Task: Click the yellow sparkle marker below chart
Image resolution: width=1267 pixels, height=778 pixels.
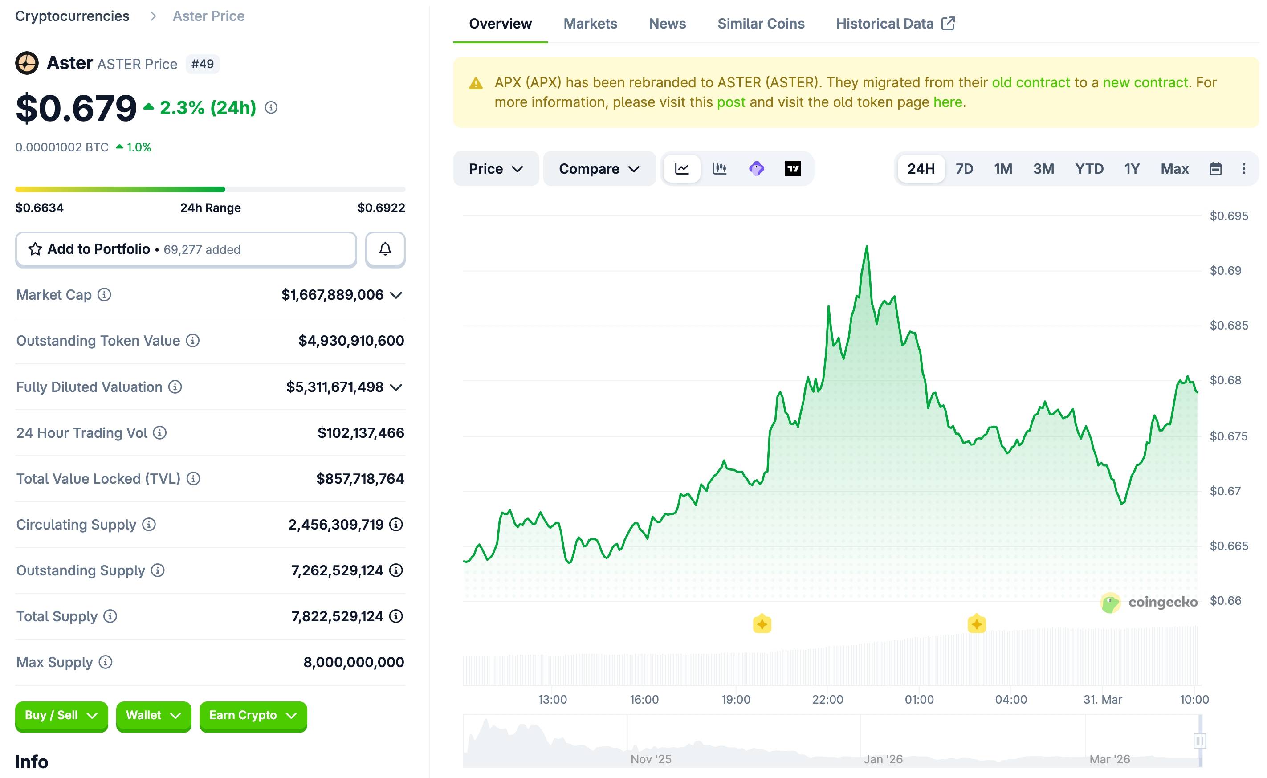Action: pyautogui.click(x=762, y=623)
